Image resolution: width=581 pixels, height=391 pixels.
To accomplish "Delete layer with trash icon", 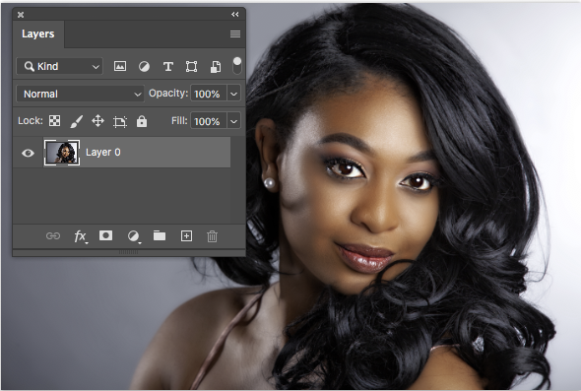I will pos(212,236).
